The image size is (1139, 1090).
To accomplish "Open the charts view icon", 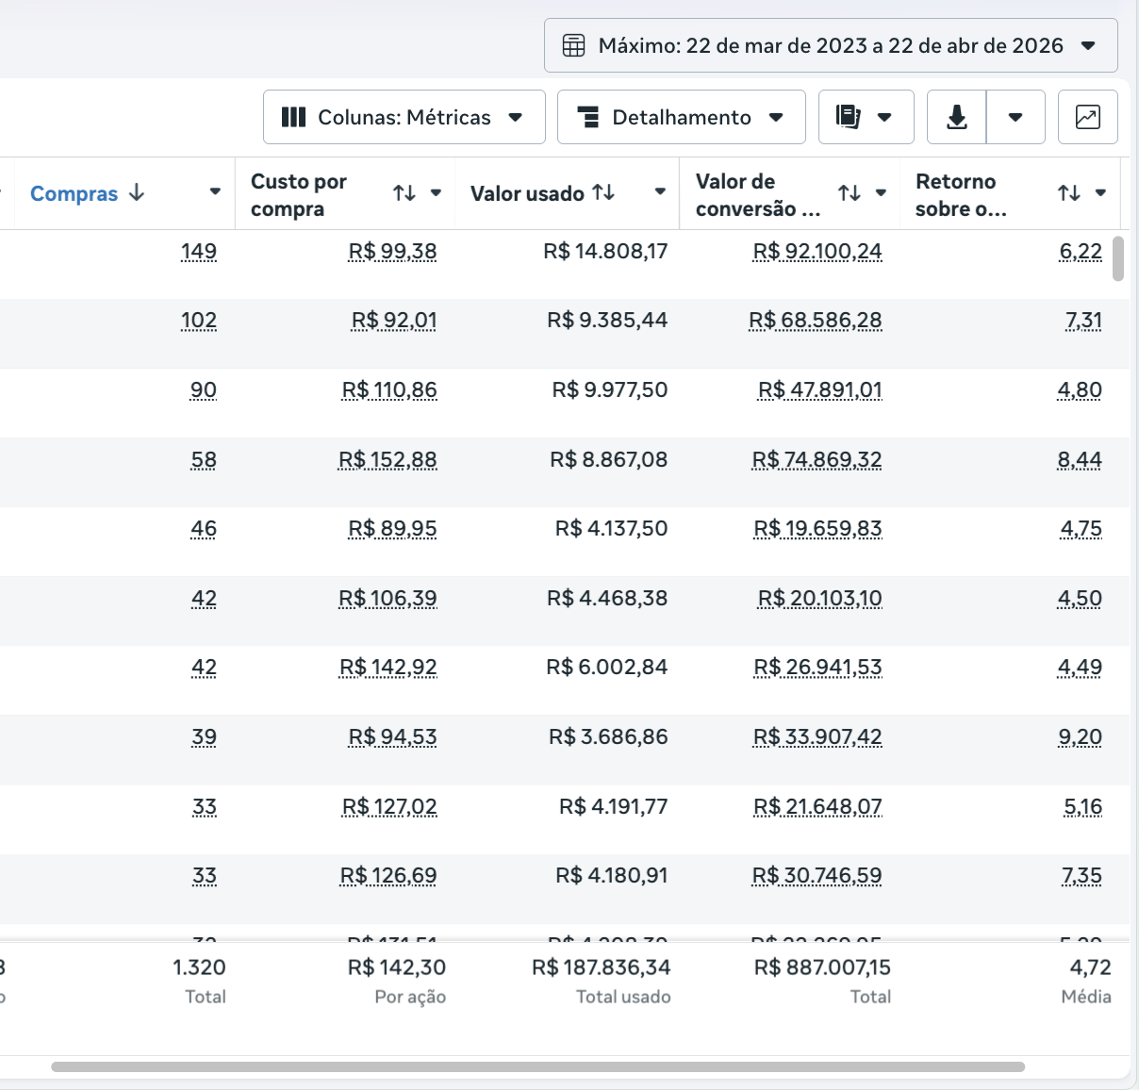I will pyautogui.click(x=1087, y=117).
